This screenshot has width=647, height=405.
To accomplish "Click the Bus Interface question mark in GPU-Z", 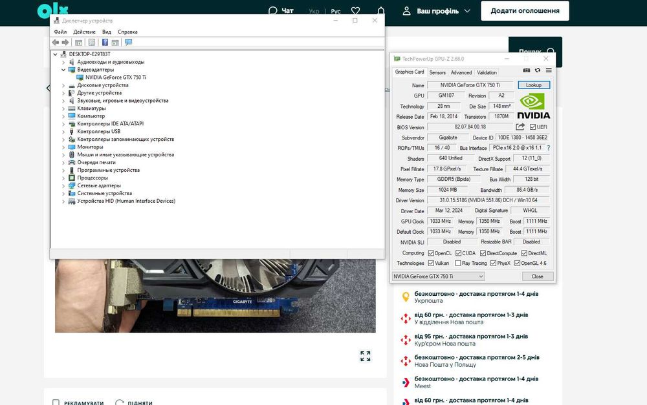I will click(549, 148).
